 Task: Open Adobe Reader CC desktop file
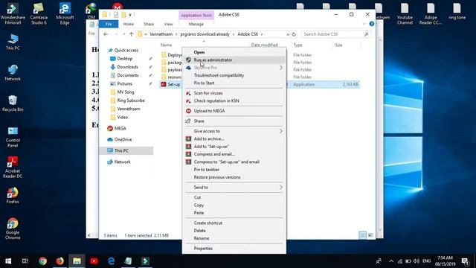click(431, 14)
